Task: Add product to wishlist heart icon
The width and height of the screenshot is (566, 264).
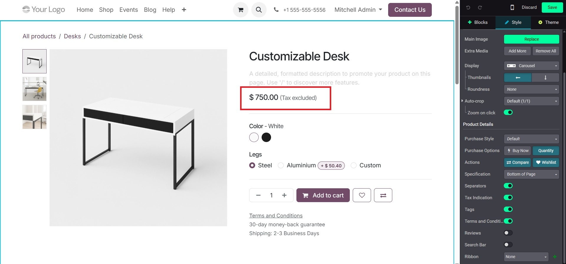Action: point(362,195)
